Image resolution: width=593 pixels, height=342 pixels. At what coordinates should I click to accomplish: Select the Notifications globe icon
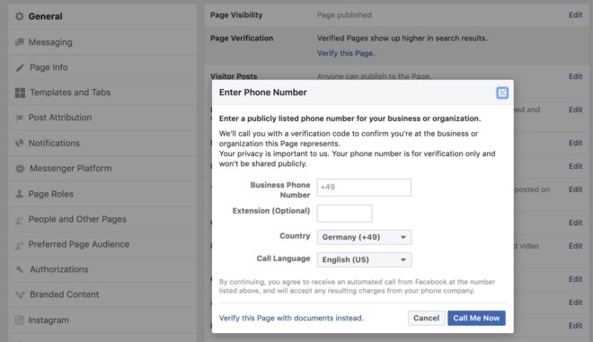pos(19,143)
